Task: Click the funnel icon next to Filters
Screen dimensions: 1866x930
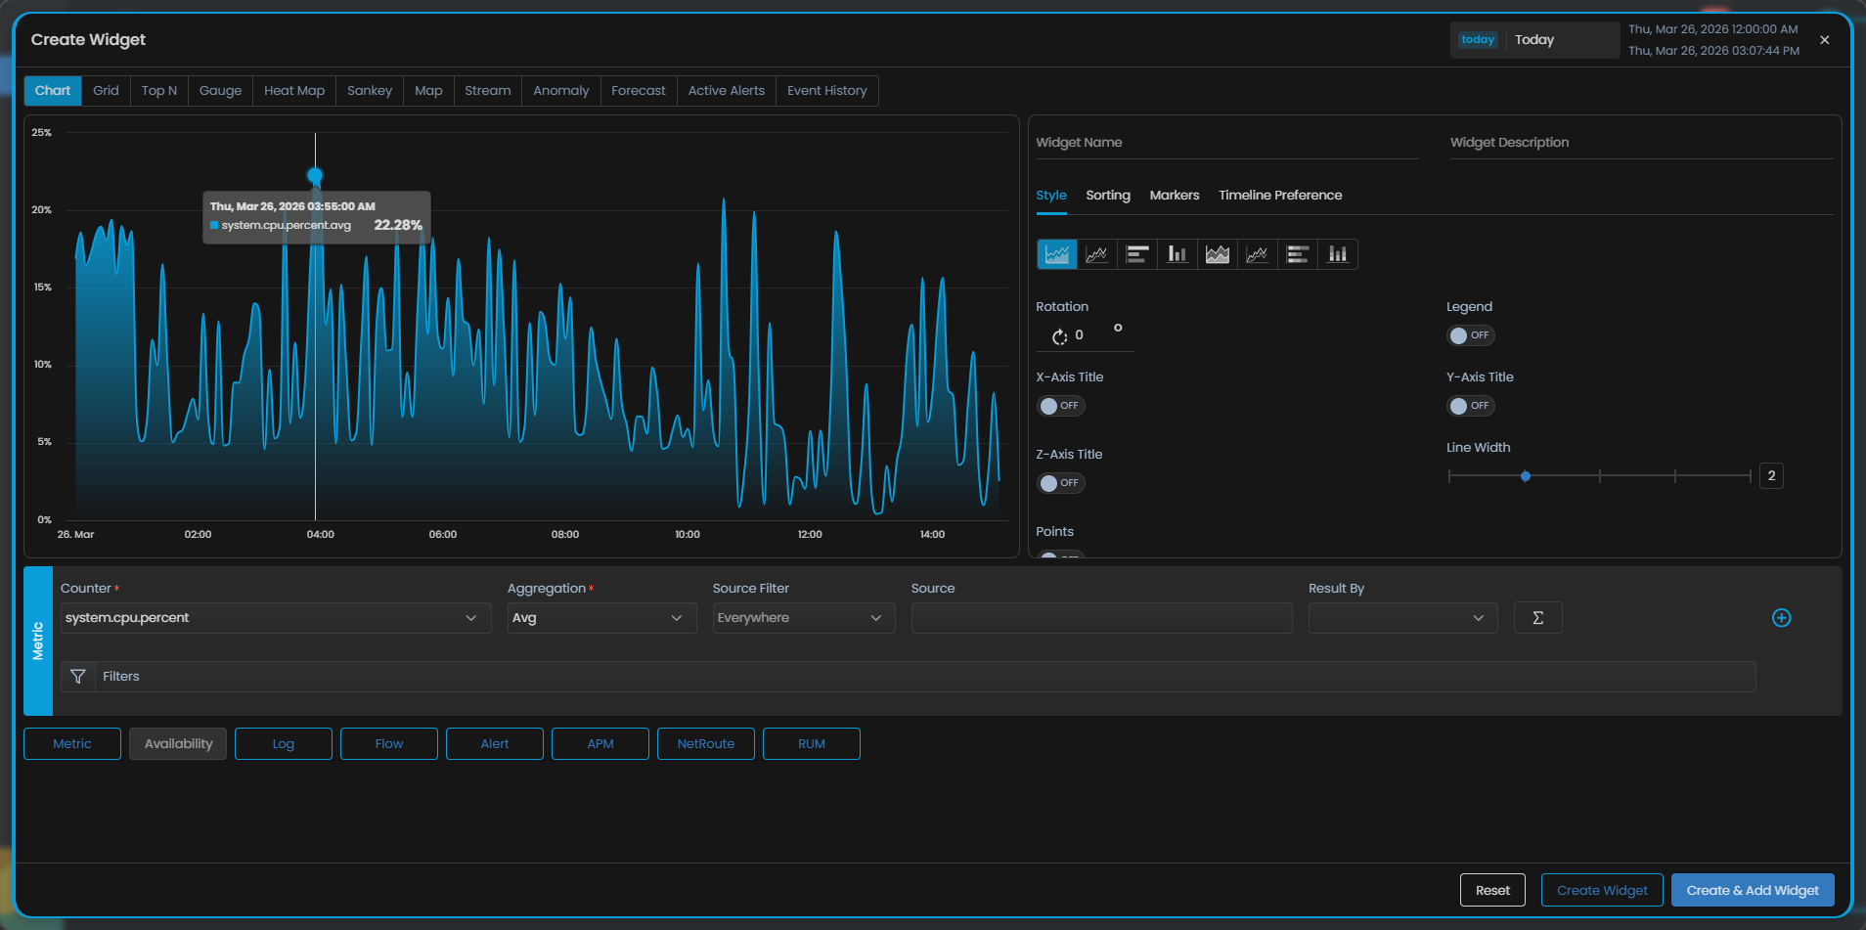Action: (78, 677)
